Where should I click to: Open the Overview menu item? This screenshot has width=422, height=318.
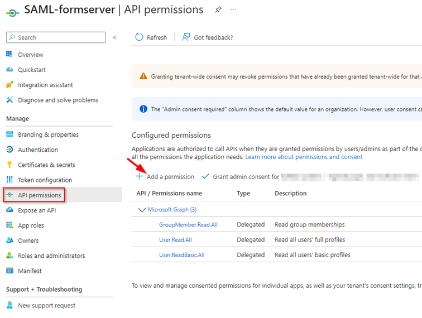(x=30, y=55)
